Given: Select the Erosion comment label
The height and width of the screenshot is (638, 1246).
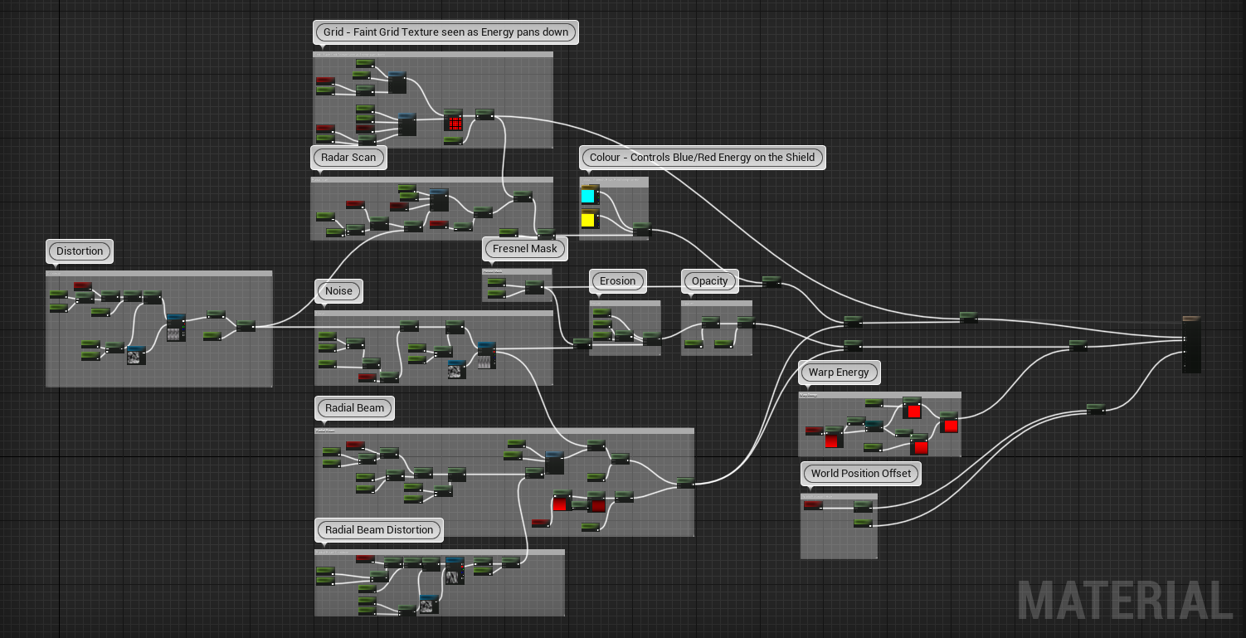Looking at the screenshot, I should coord(617,281).
